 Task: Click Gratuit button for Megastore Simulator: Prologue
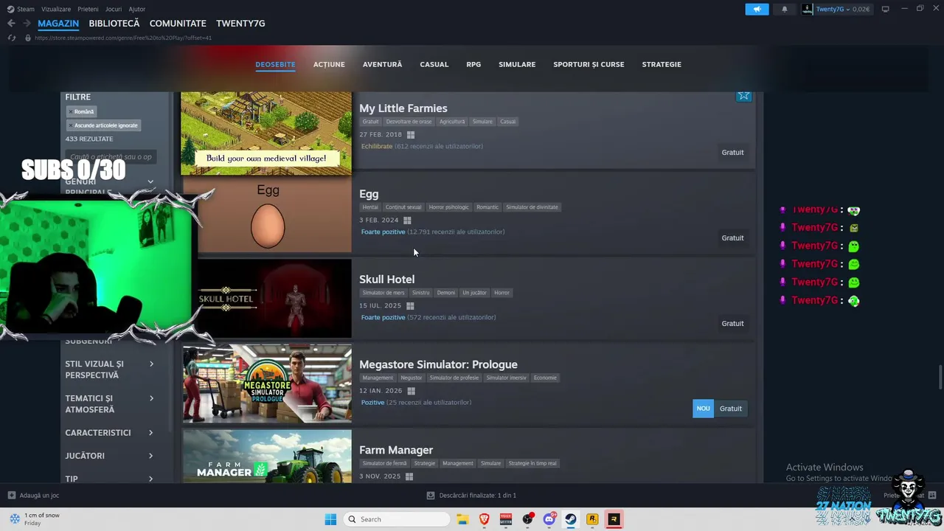730,409
